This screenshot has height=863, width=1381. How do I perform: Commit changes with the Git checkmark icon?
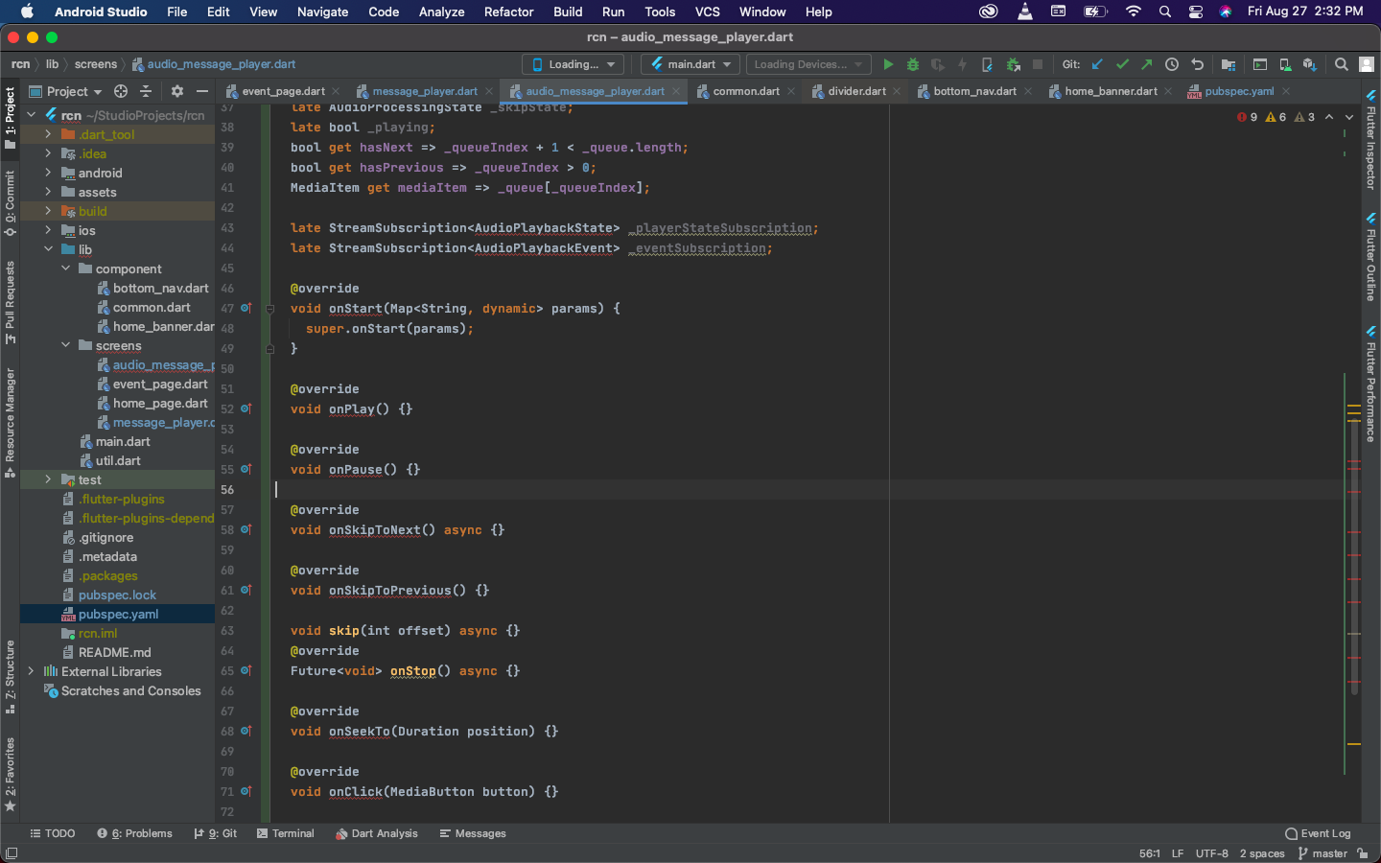pos(1122,64)
